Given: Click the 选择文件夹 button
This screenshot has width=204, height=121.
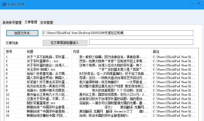Looking at the screenshot, I should pyautogui.click(x=22, y=33).
